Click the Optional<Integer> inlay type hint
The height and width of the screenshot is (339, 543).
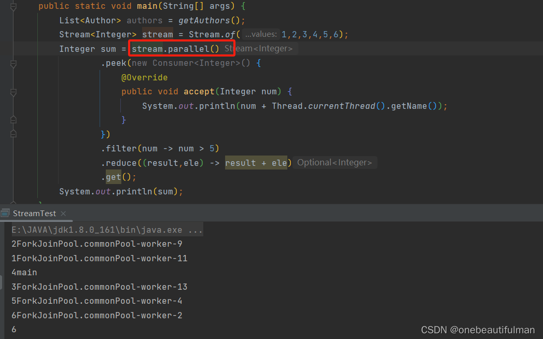point(335,162)
